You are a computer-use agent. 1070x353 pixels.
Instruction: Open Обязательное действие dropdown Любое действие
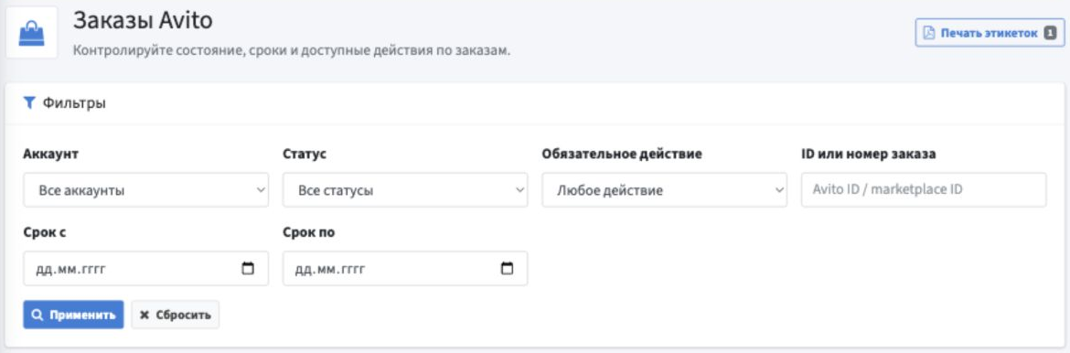[x=665, y=190]
